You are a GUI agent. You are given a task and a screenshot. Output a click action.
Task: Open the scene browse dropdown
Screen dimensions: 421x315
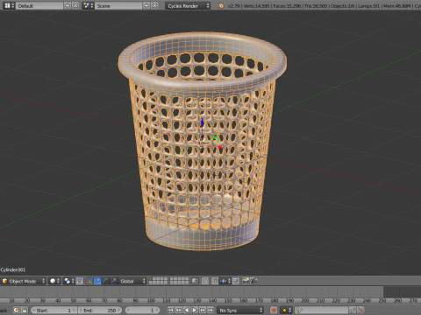(x=88, y=5)
